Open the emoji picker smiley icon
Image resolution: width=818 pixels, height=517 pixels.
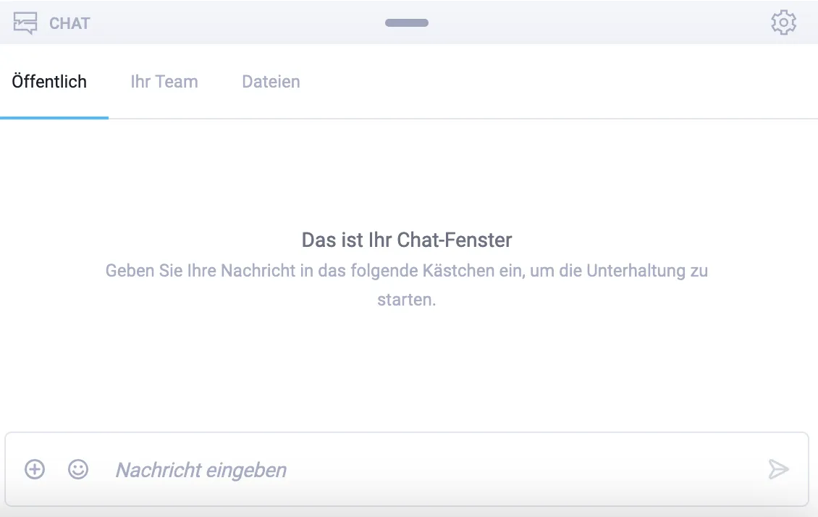tap(78, 469)
